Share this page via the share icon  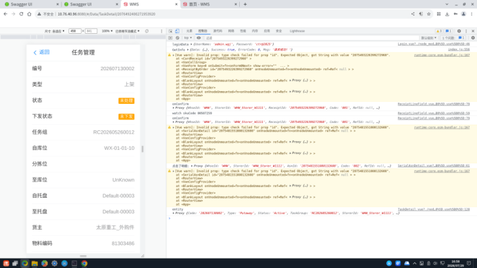413,14
